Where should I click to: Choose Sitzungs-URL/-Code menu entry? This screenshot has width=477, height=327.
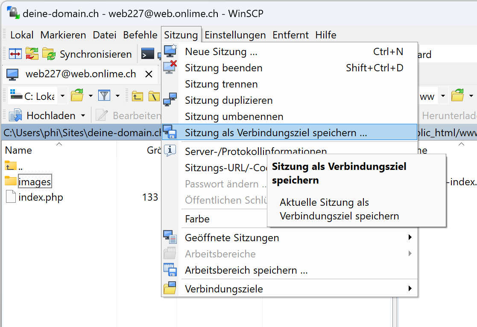[x=226, y=168]
